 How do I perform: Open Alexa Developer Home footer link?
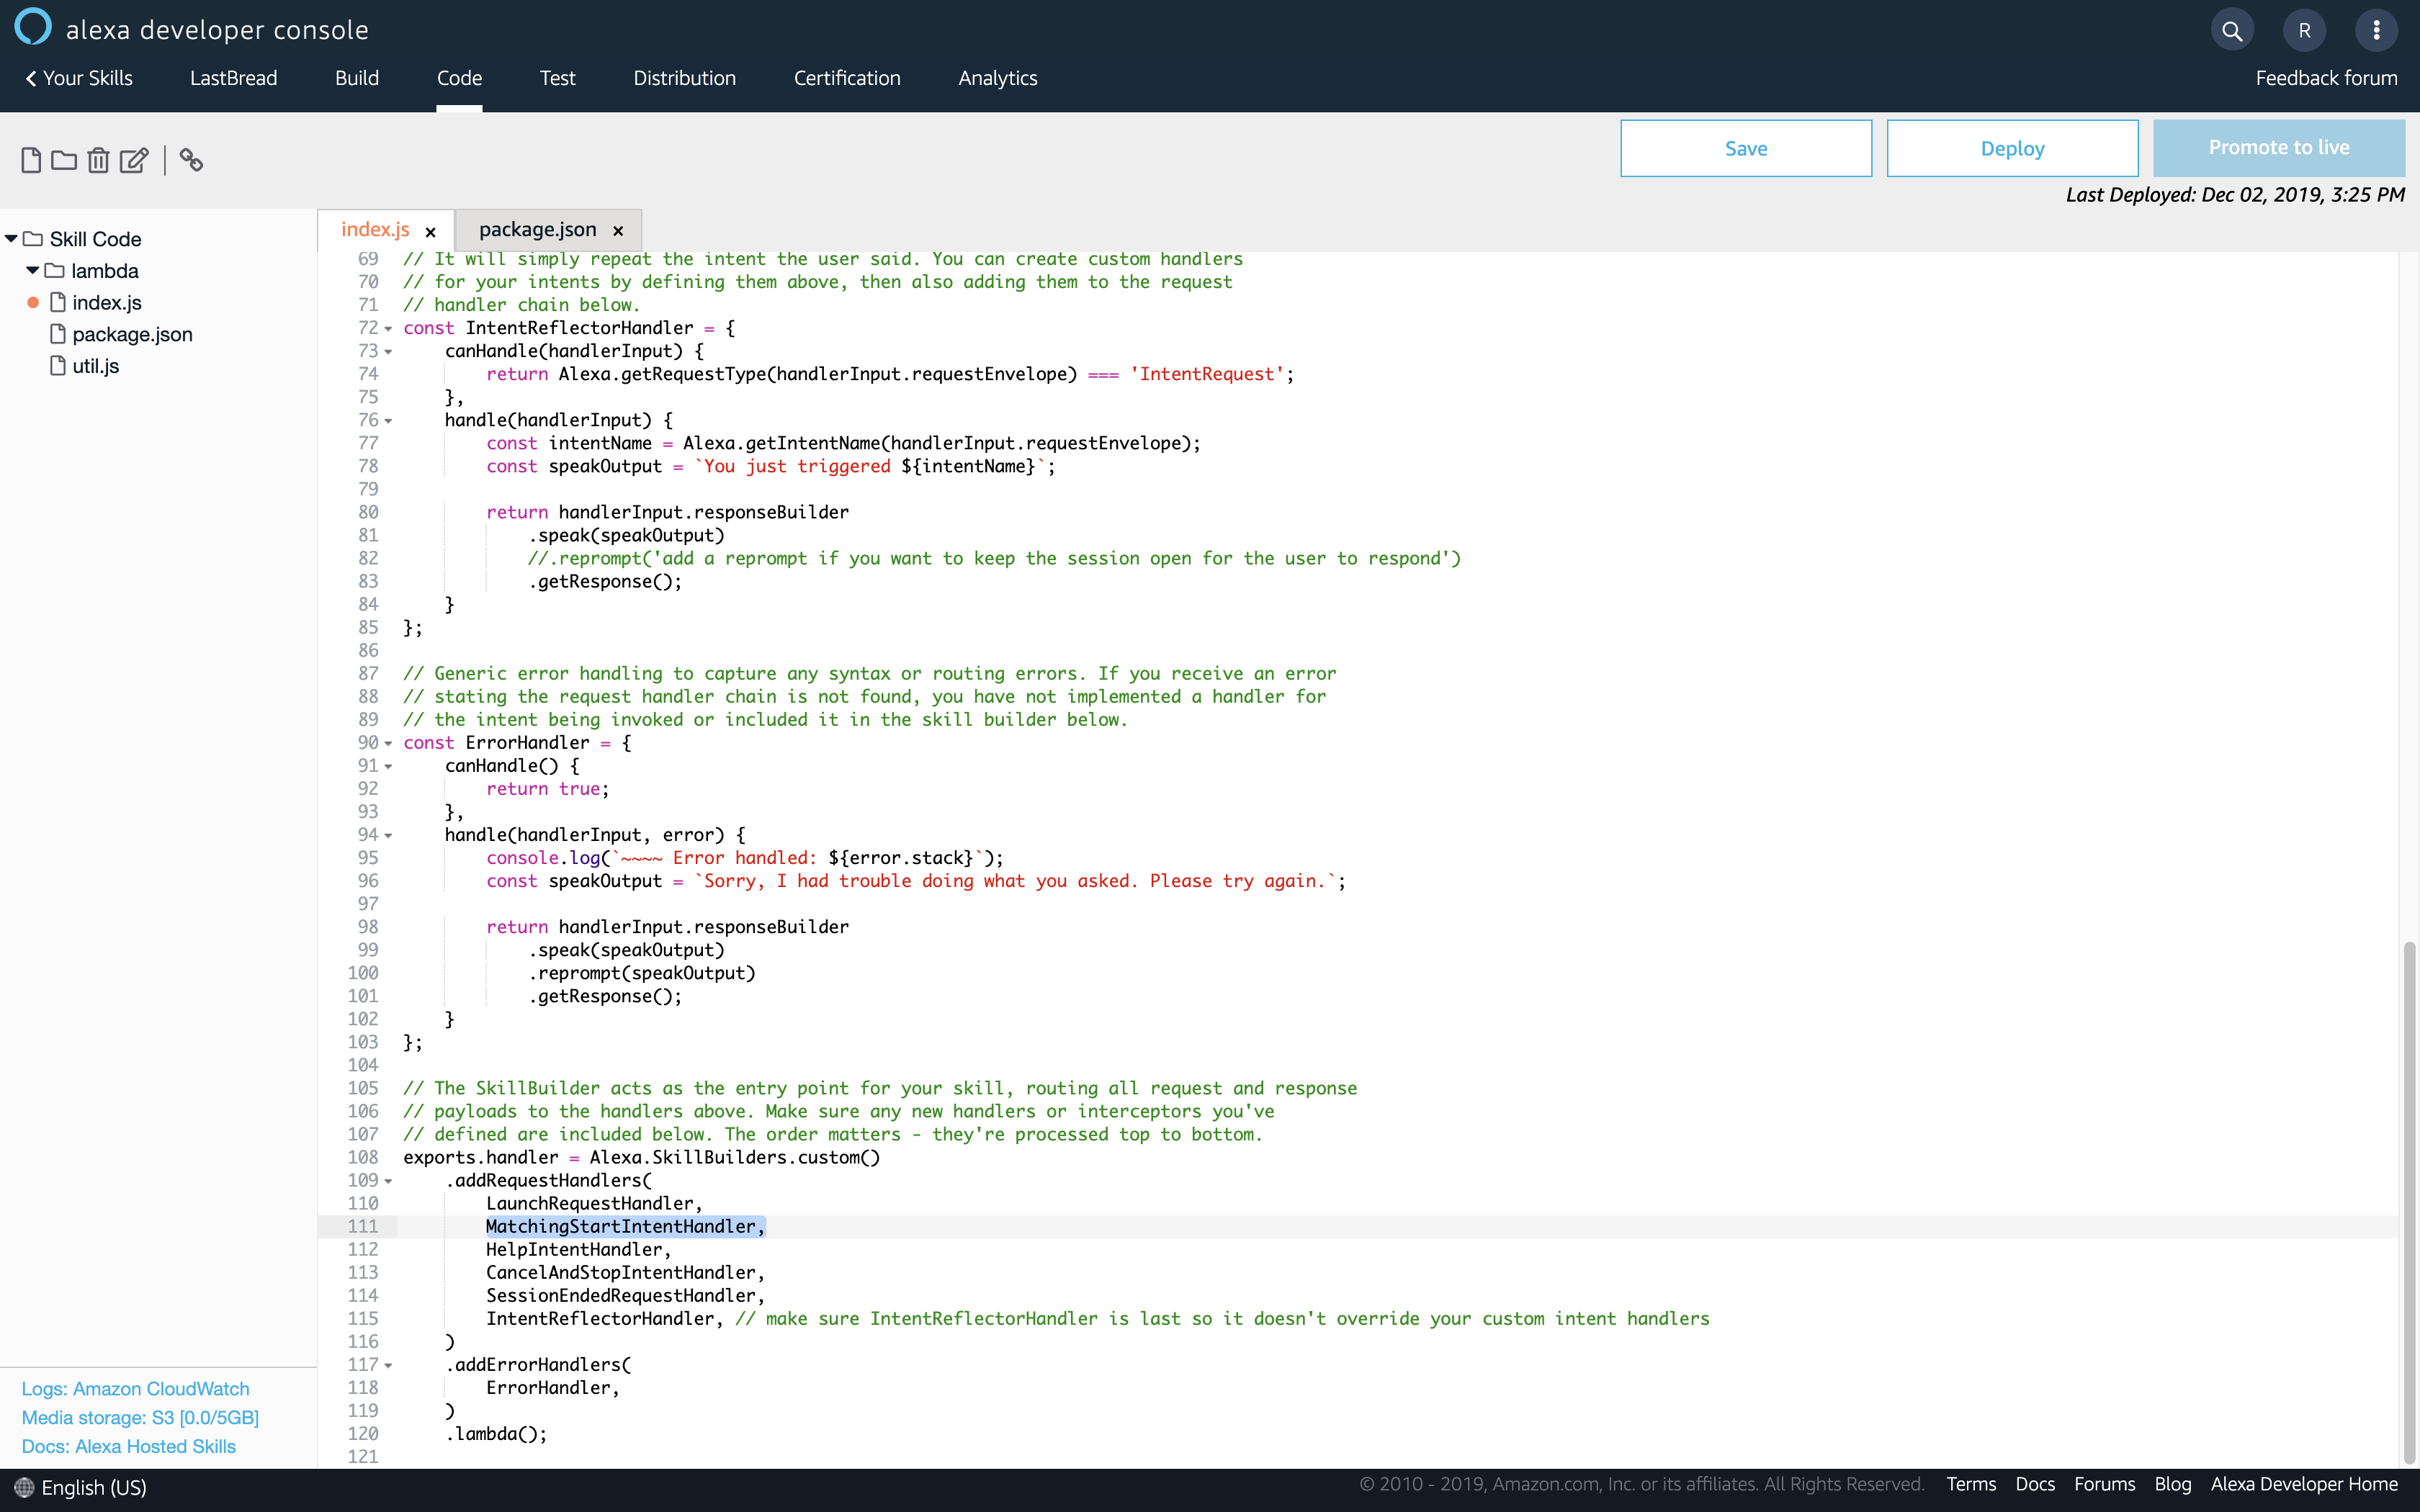2304,1485
